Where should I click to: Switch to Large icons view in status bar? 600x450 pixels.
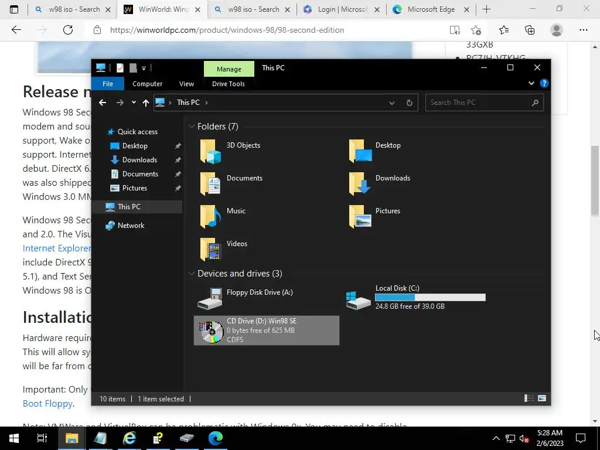click(542, 398)
